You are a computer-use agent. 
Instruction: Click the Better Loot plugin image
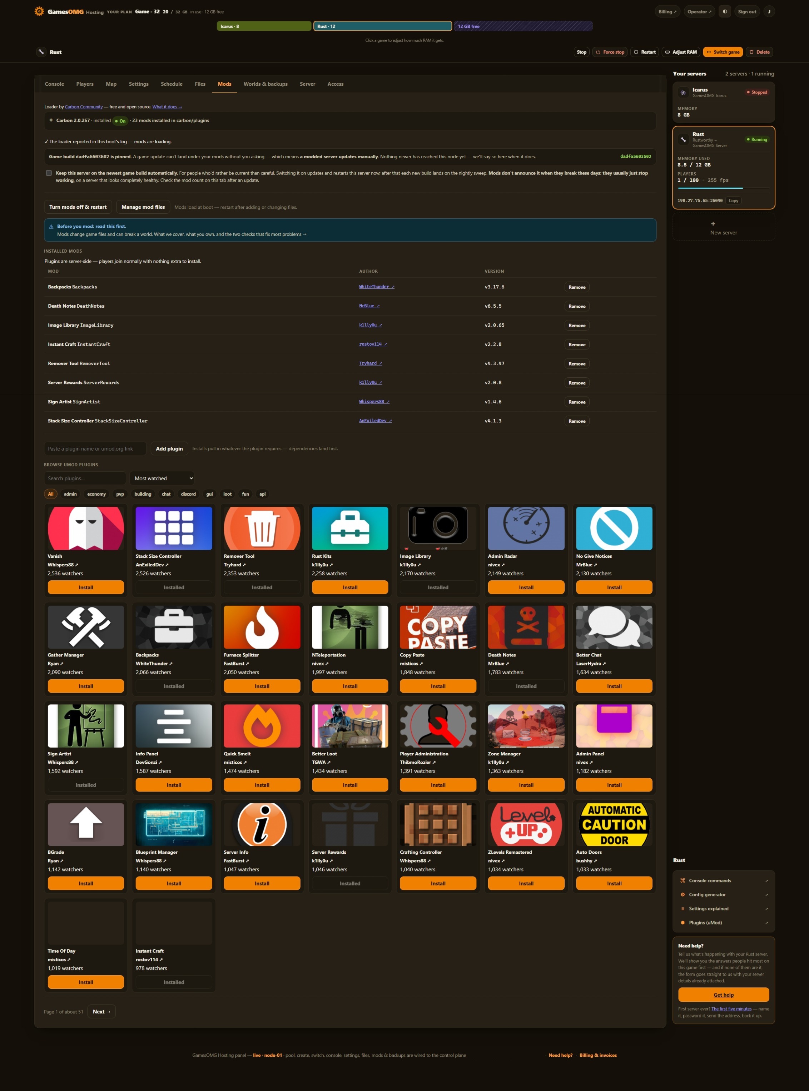(x=350, y=726)
